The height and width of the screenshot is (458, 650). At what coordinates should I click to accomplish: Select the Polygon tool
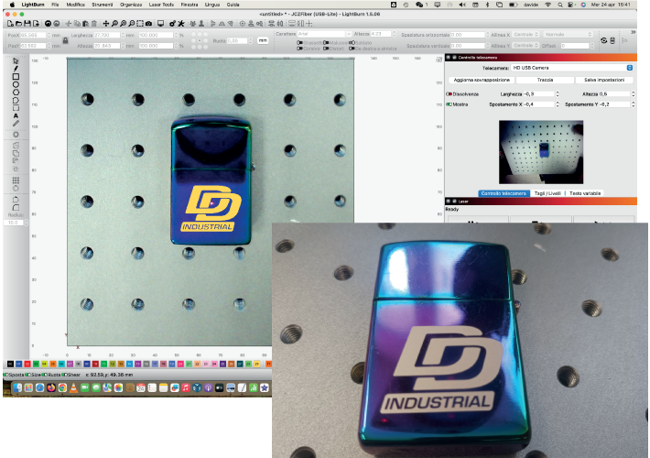point(16,93)
